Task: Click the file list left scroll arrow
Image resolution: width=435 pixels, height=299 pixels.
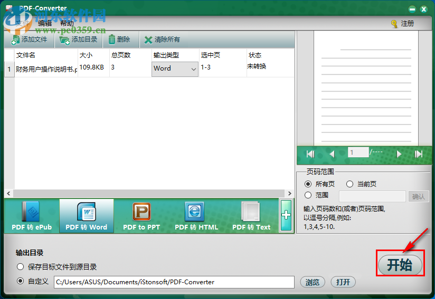Action: (x=8, y=193)
